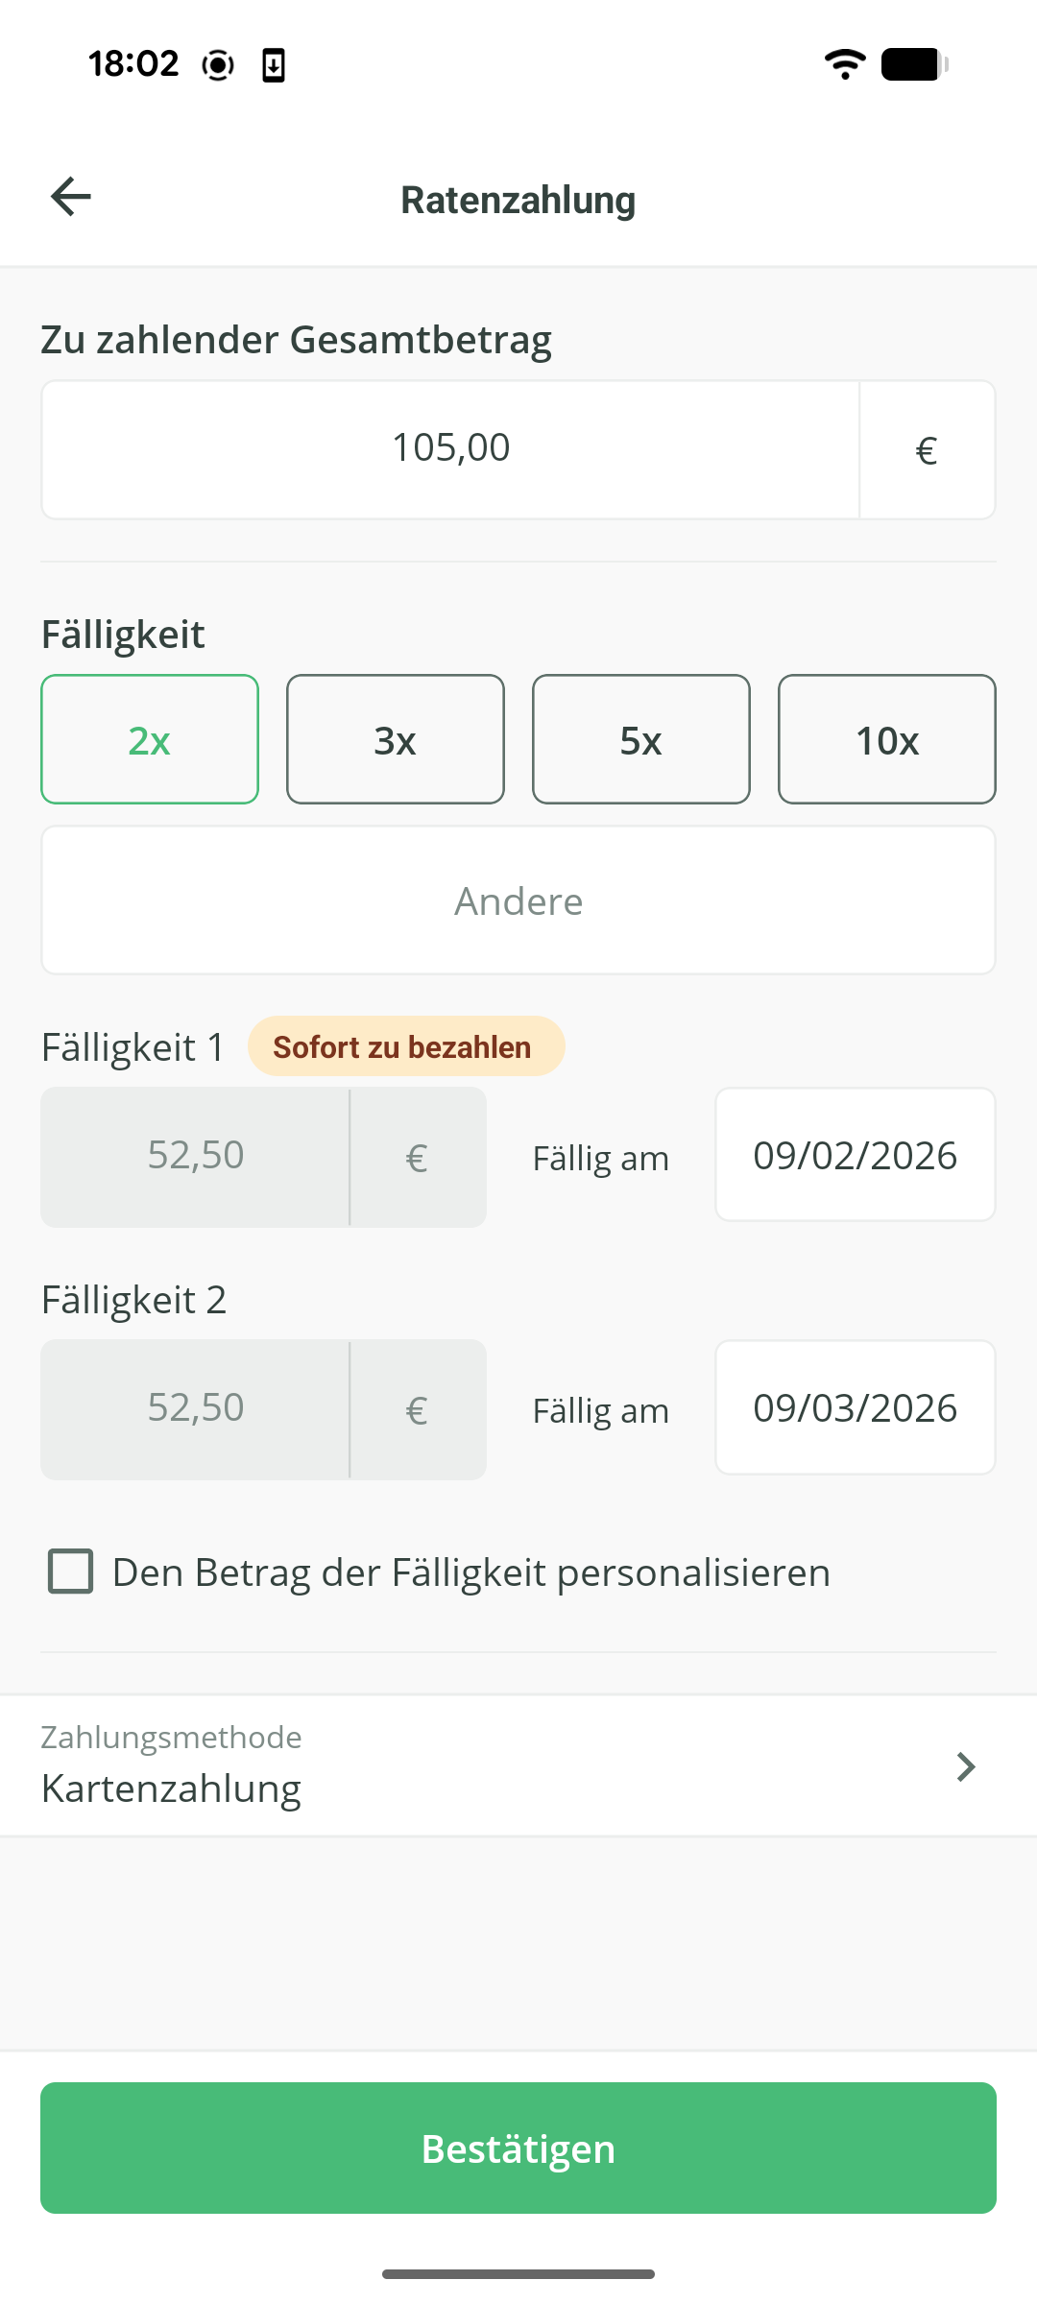Open the 09/03/2026 due date picker
The width and height of the screenshot is (1037, 2304).
click(855, 1407)
